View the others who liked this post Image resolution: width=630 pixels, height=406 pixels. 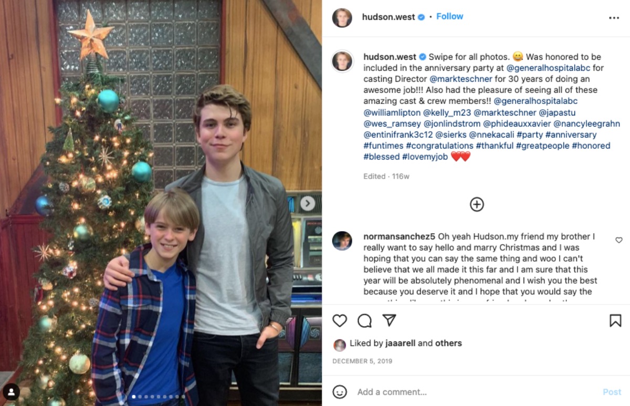coord(448,343)
